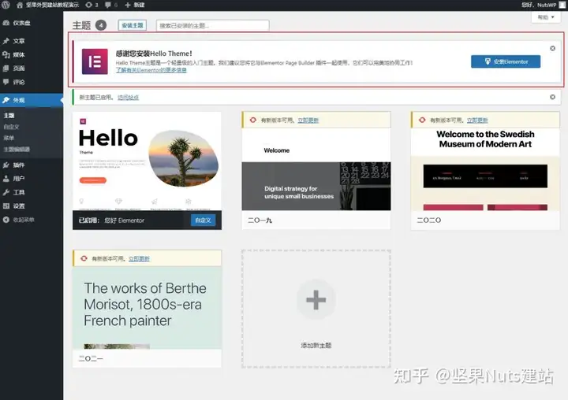
Task: Click the plus New content icon
Action: (x=128, y=5)
